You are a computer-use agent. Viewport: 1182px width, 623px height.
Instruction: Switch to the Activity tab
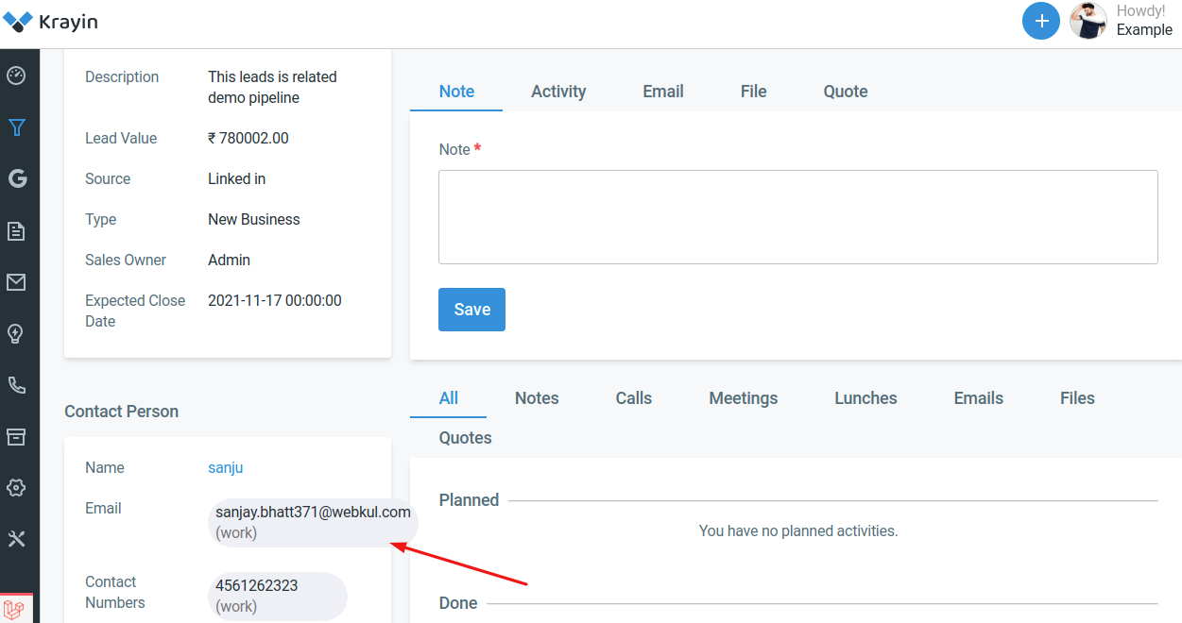(557, 91)
